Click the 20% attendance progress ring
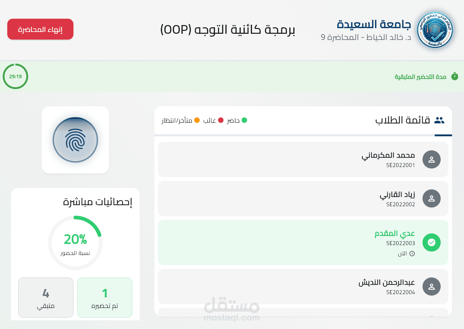This screenshot has width=464, height=329. click(x=75, y=243)
